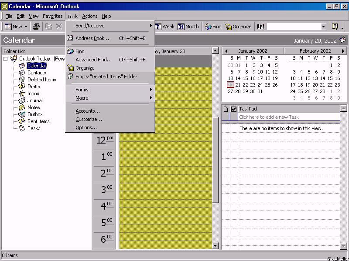Open the Notes folder

tap(34, 107)
